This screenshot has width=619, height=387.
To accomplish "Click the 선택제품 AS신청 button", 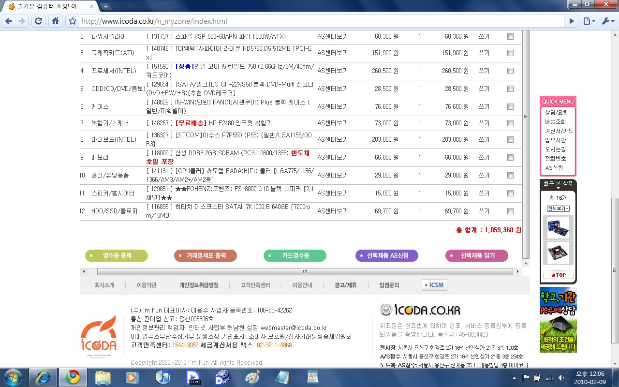I will [x=386, y=255].
